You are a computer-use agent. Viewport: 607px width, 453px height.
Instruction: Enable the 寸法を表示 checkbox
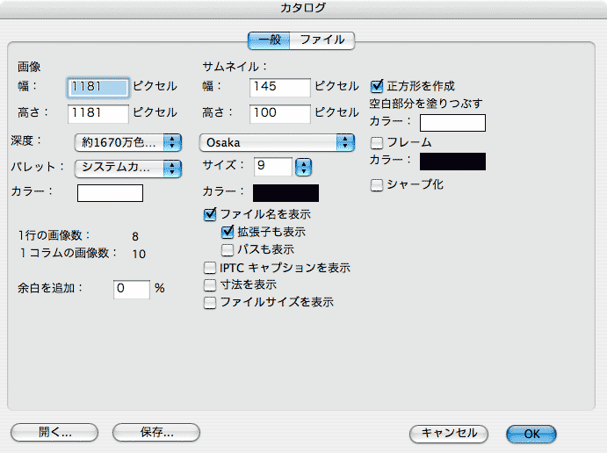tap(210, 285)
